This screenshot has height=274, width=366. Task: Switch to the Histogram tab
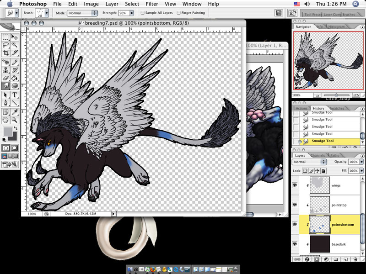coord(336,26)
